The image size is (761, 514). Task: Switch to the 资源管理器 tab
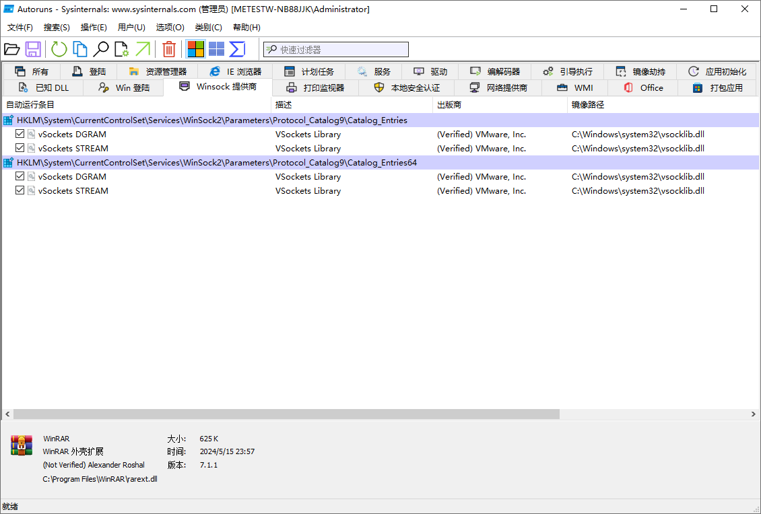[158, 72]
